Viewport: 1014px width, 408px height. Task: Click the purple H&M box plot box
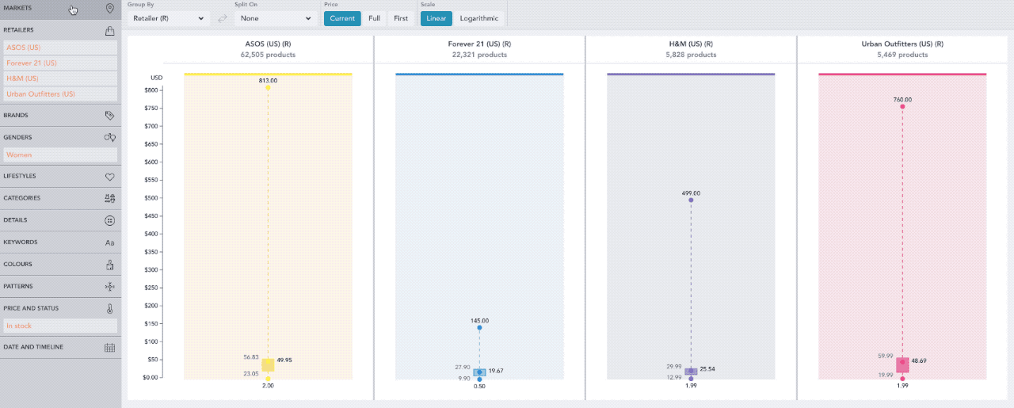pyautogui.click(x=691, y=371)
